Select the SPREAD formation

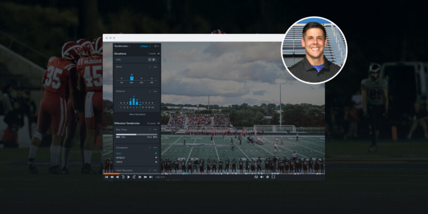tap(120, 158)
